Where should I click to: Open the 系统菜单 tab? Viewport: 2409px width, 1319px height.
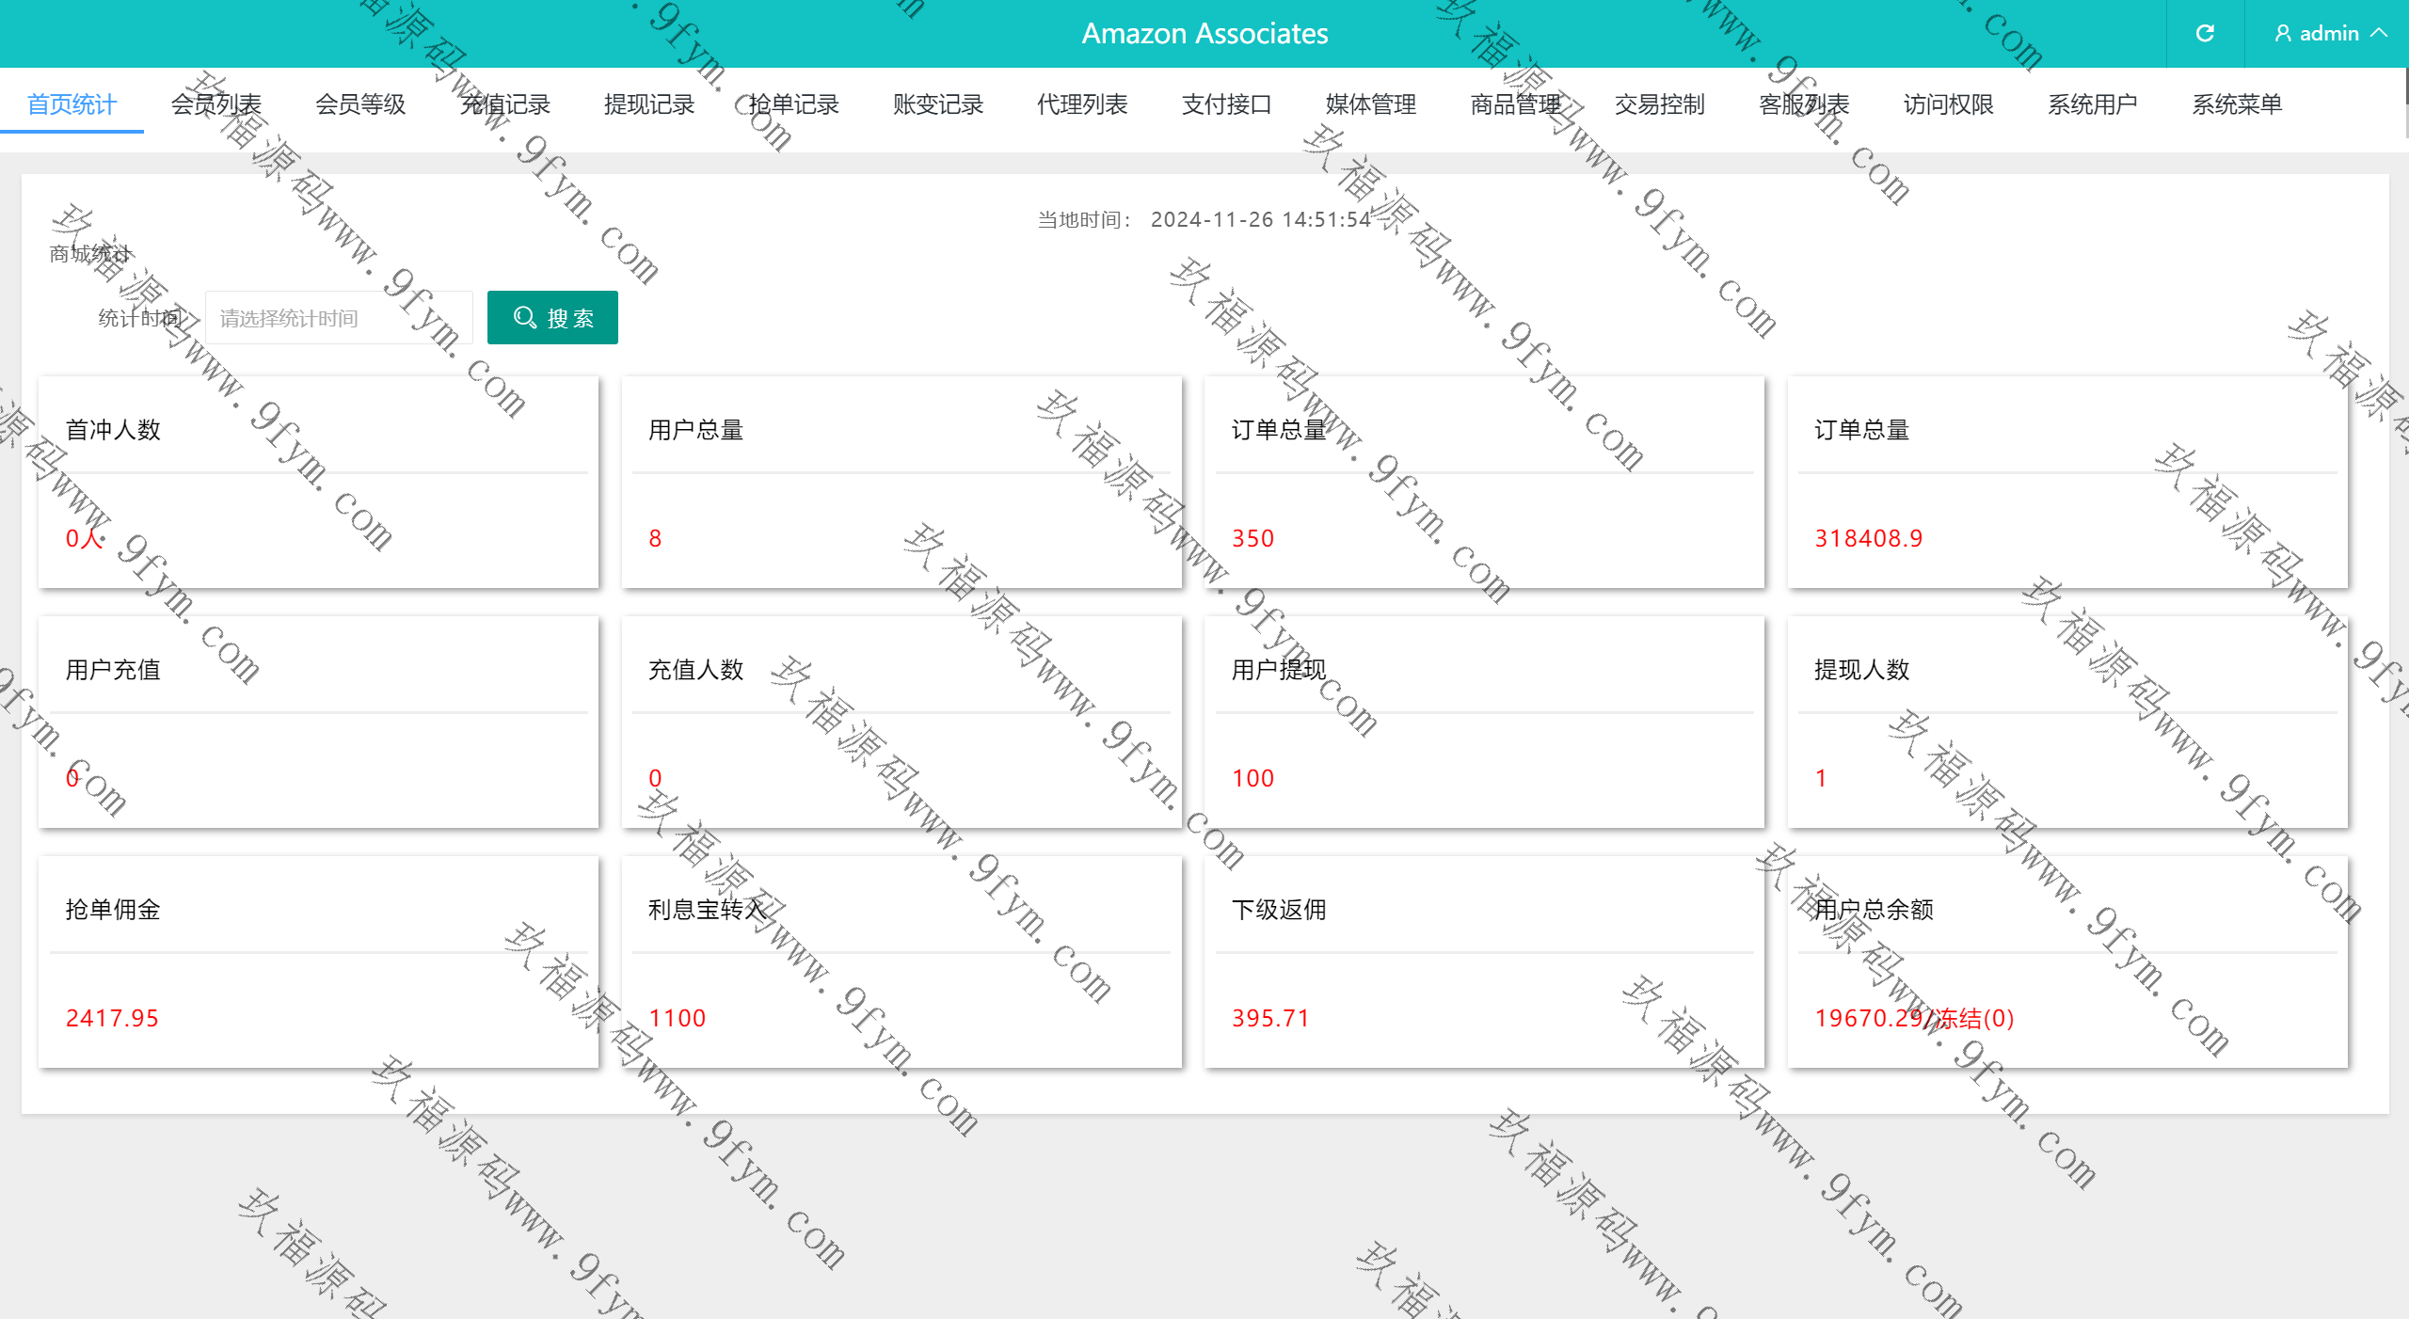(2237, 104)
